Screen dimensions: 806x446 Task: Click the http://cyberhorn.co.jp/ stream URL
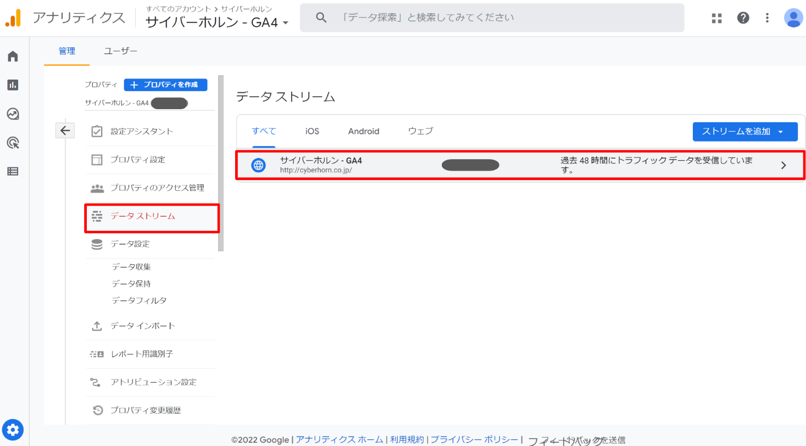(316, 171)
